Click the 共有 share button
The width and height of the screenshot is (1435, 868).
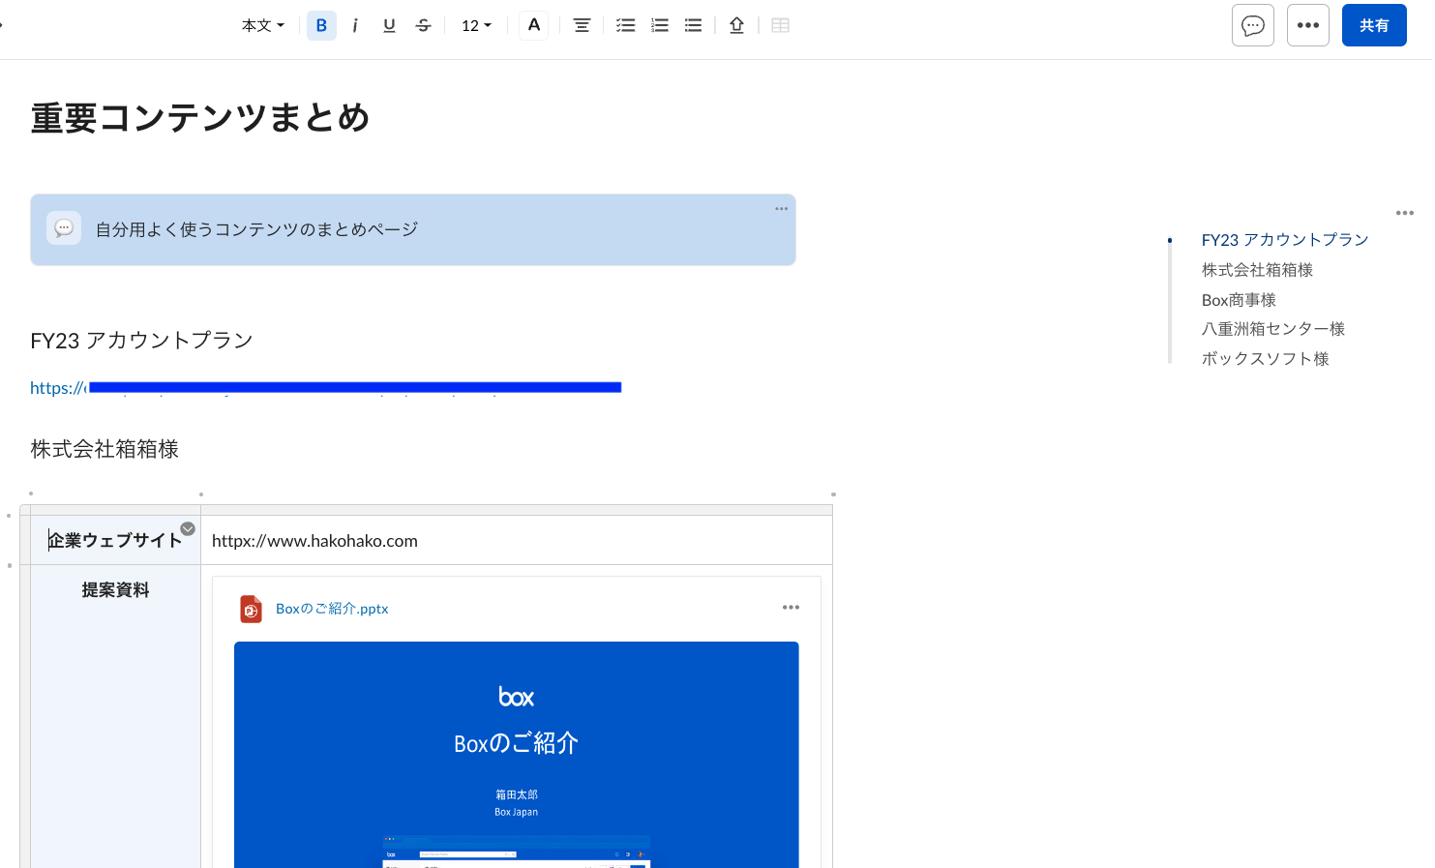coord(1374,25)
